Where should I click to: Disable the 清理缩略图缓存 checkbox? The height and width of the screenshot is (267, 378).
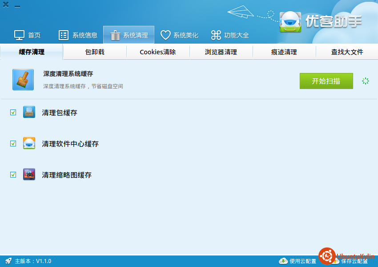pos(13,175)
